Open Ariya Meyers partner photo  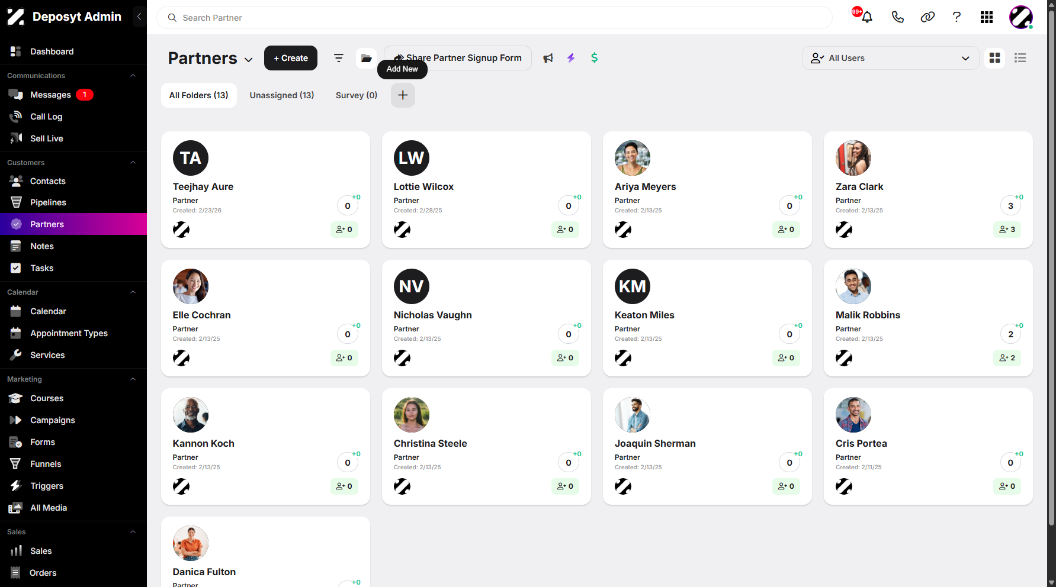633,158
